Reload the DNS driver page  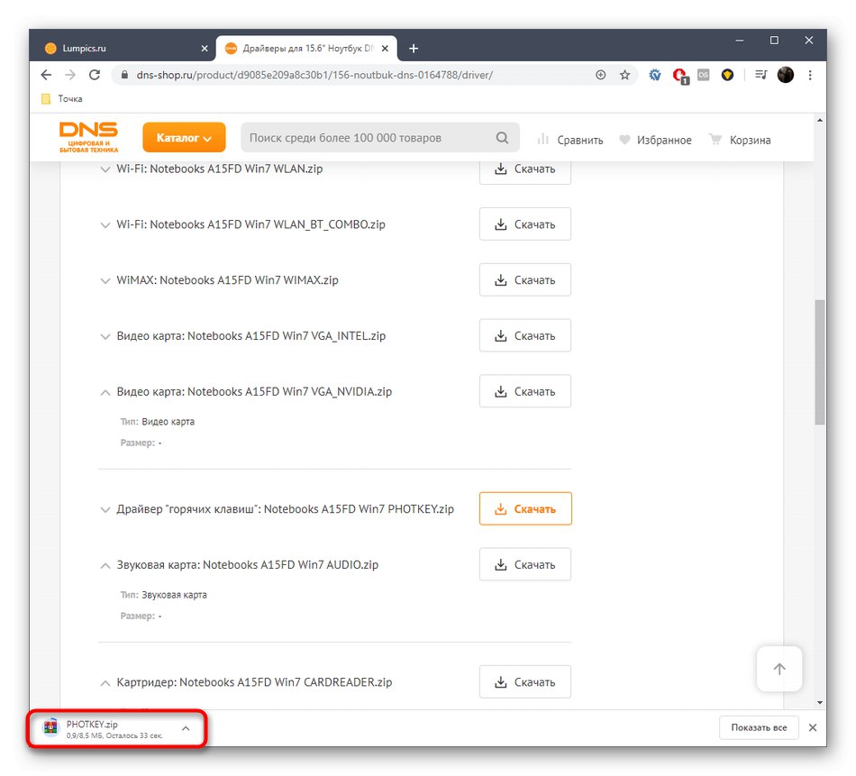coord(95,75)
